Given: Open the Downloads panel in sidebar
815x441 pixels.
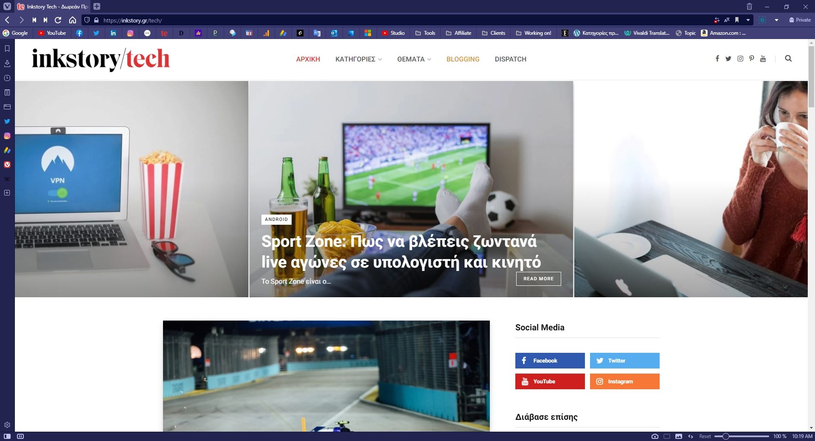Looking at the screenshot, I should 7,64.
